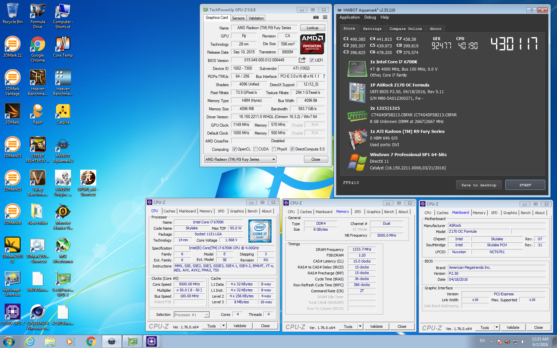557x348 pixels.
Task: Click the GPU Name field in GPU-Z
Action: [x=264, y=28]
